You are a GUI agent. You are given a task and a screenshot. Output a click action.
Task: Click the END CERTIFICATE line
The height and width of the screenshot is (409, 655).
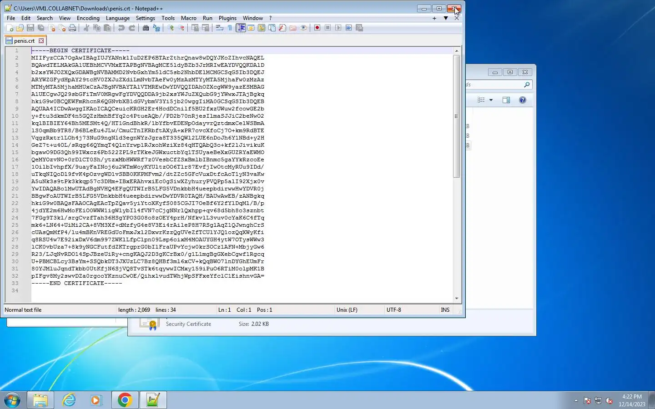(77, 283)
